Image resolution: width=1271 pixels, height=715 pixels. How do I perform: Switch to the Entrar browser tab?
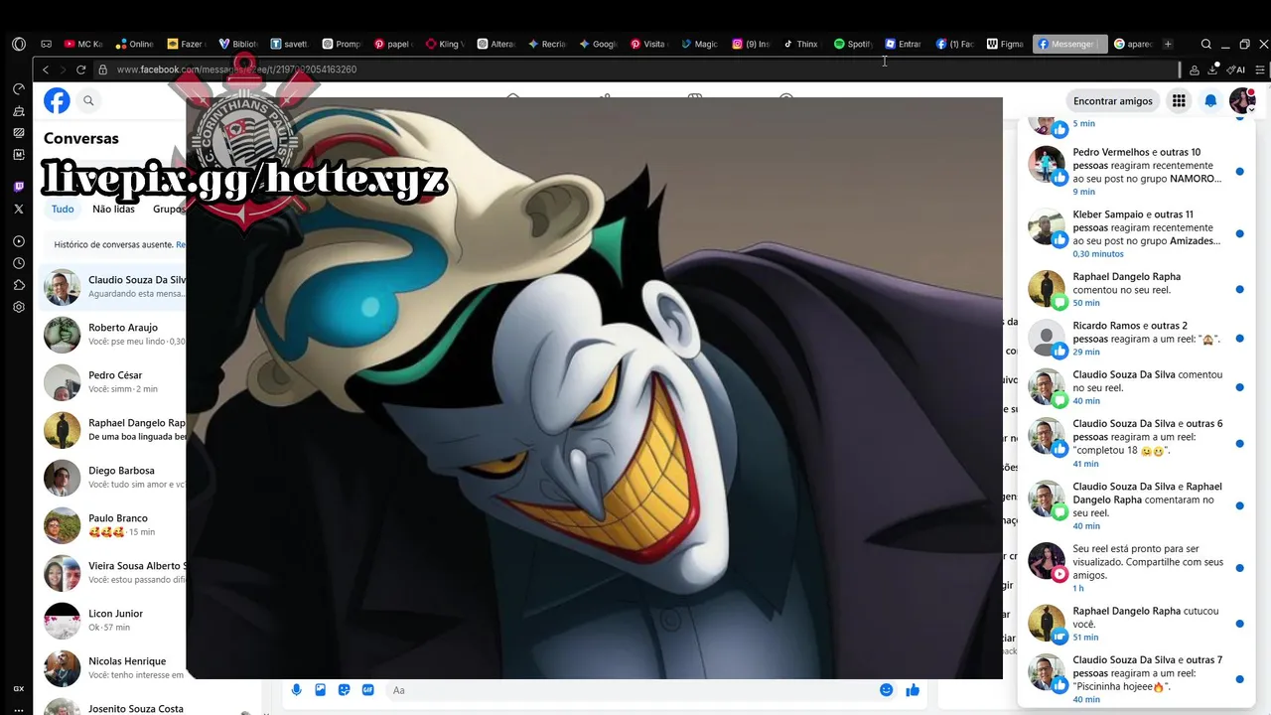click(x=904, y=44)
